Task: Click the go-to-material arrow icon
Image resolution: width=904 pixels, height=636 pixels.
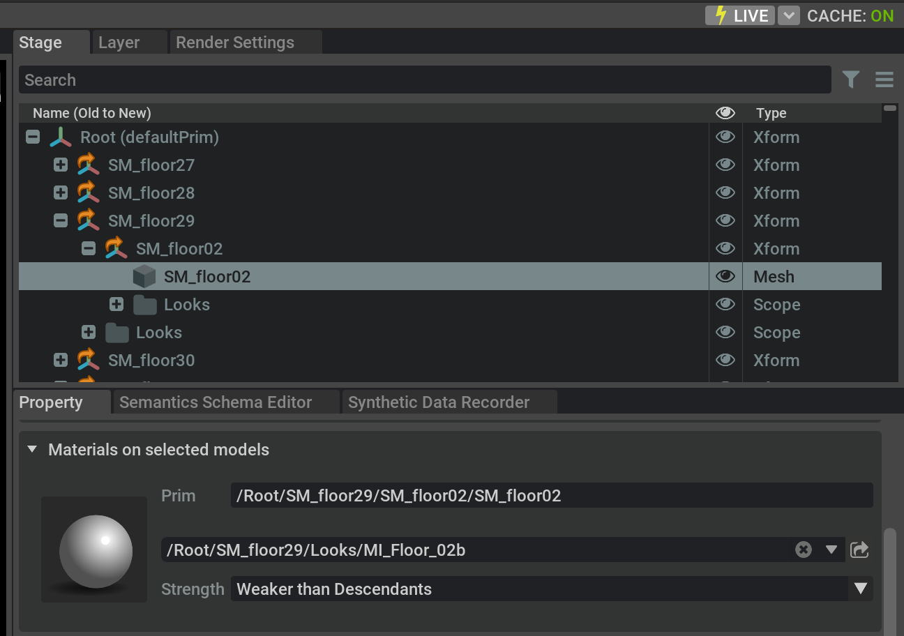Action: [x=860, y=550]
